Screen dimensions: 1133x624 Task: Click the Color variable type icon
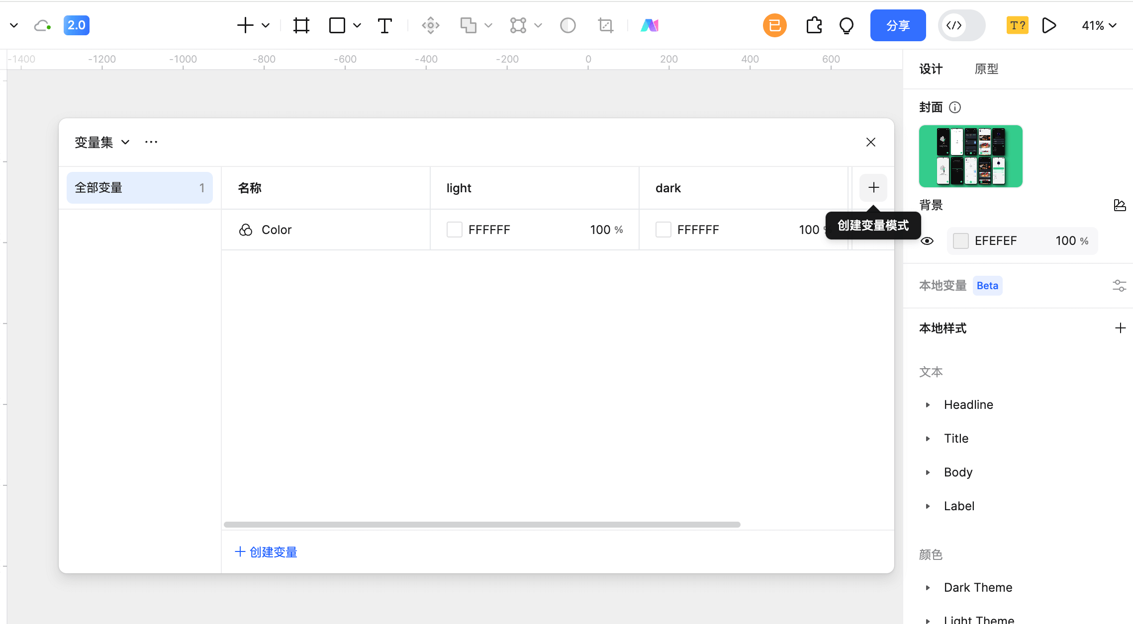[246, 230]
